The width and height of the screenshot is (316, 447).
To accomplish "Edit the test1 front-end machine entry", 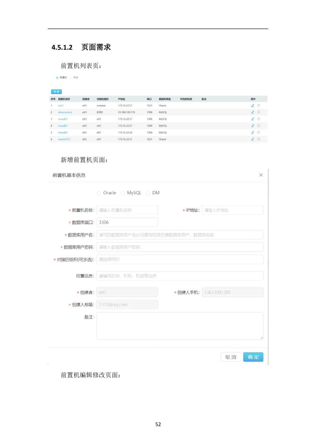I will coord(252,105).
